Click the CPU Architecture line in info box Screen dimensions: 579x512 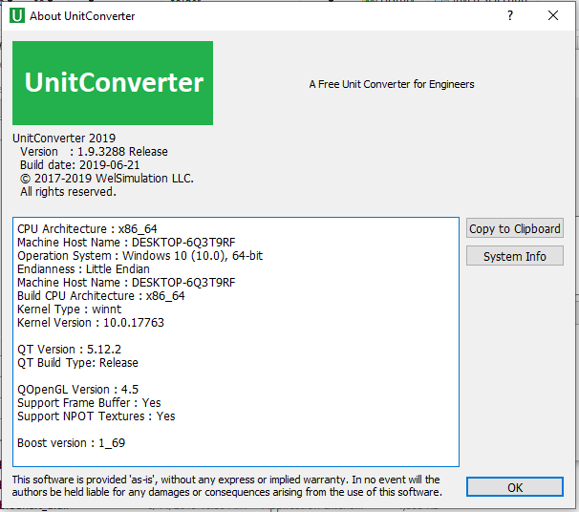click(x=87, y=229)
